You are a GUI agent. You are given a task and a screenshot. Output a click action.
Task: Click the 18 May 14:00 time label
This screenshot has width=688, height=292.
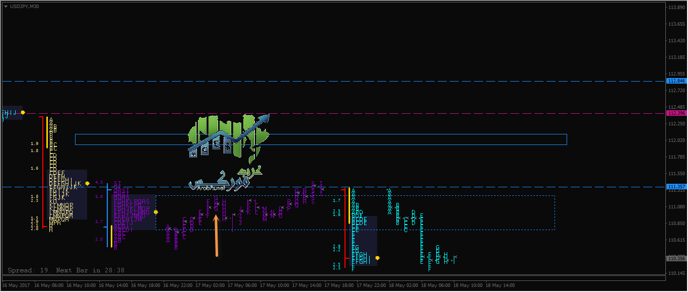click(x=500, y=285)
